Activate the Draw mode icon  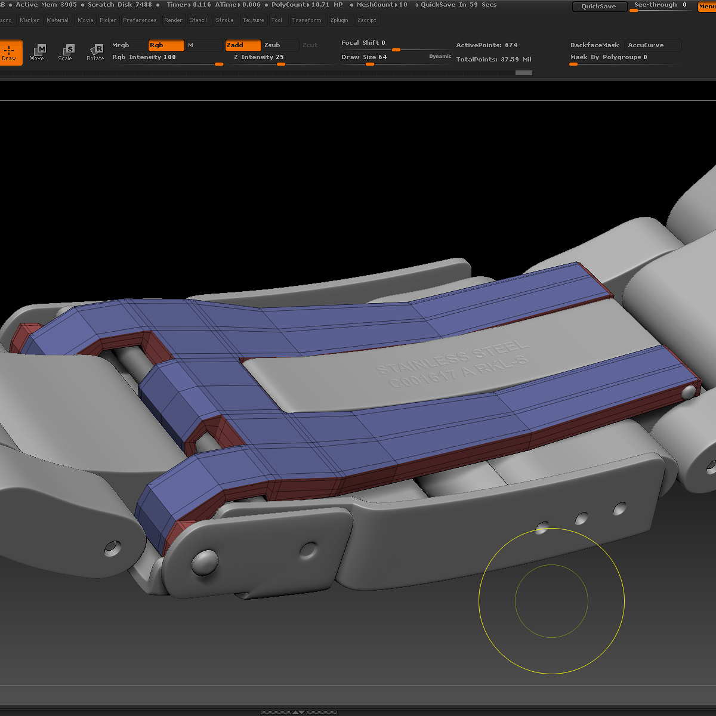coord(10,53)
